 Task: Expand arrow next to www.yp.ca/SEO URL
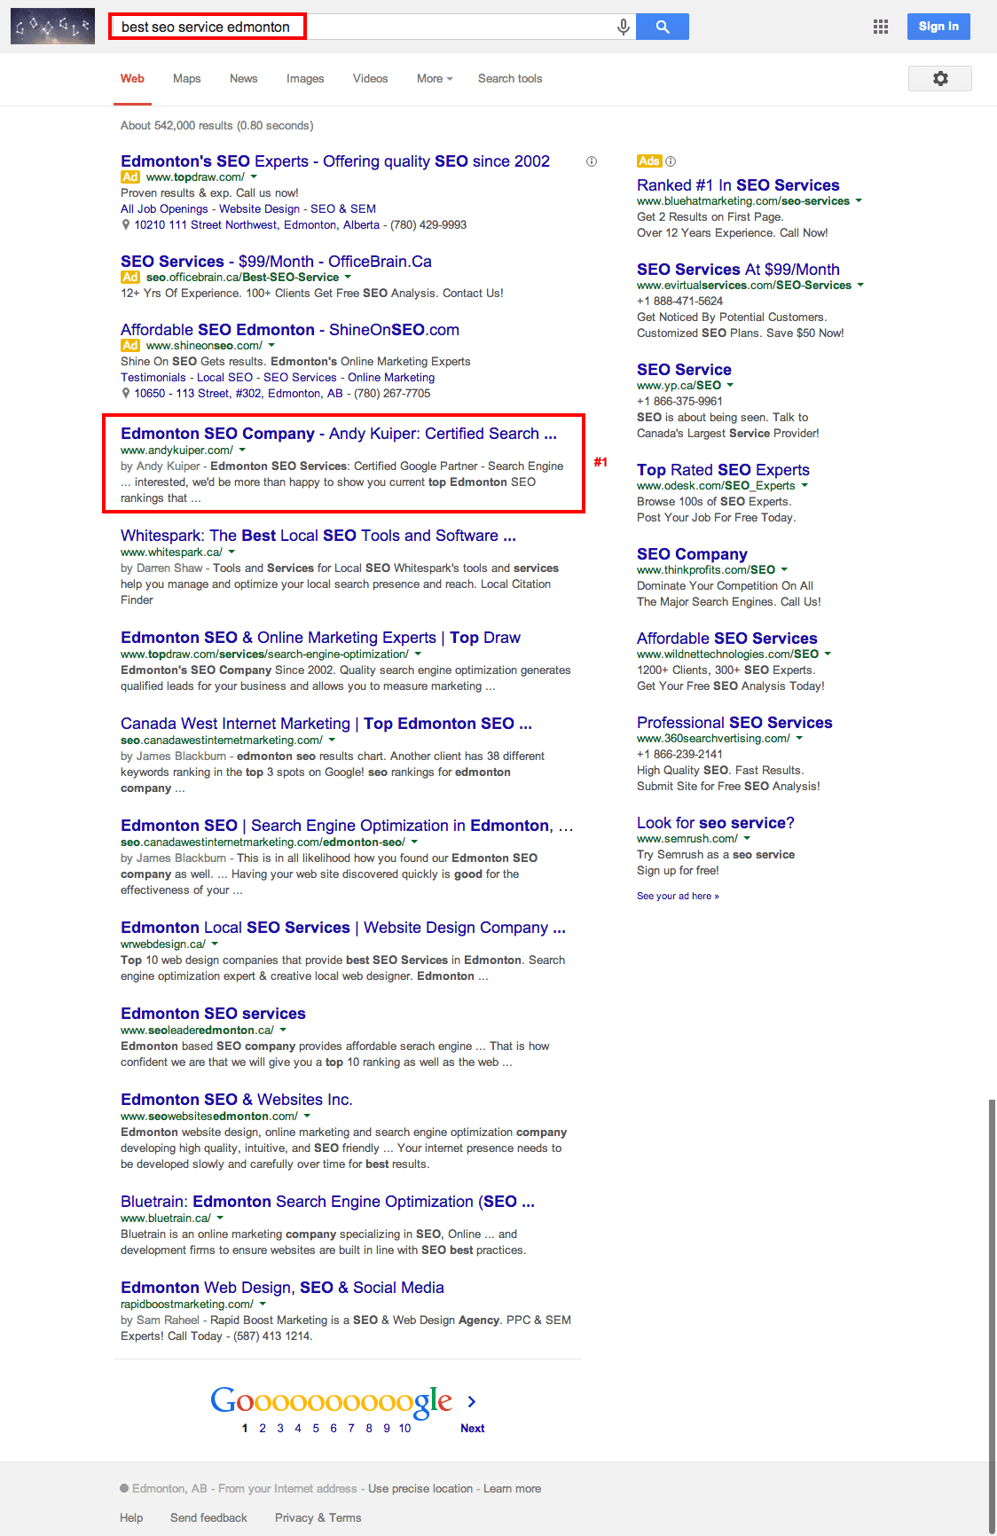coord(730,386)
